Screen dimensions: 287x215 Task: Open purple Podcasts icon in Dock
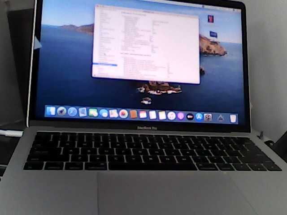tap(181, 116)
